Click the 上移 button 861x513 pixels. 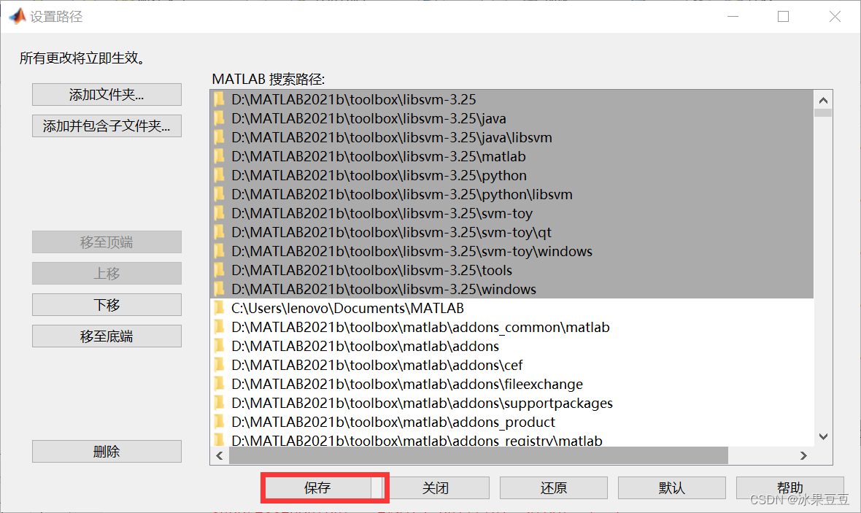tap(107, 273)
